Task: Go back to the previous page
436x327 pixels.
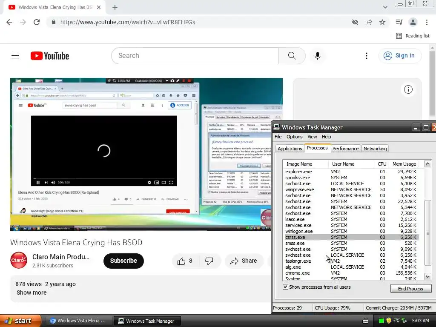Action: pos(9,22)
